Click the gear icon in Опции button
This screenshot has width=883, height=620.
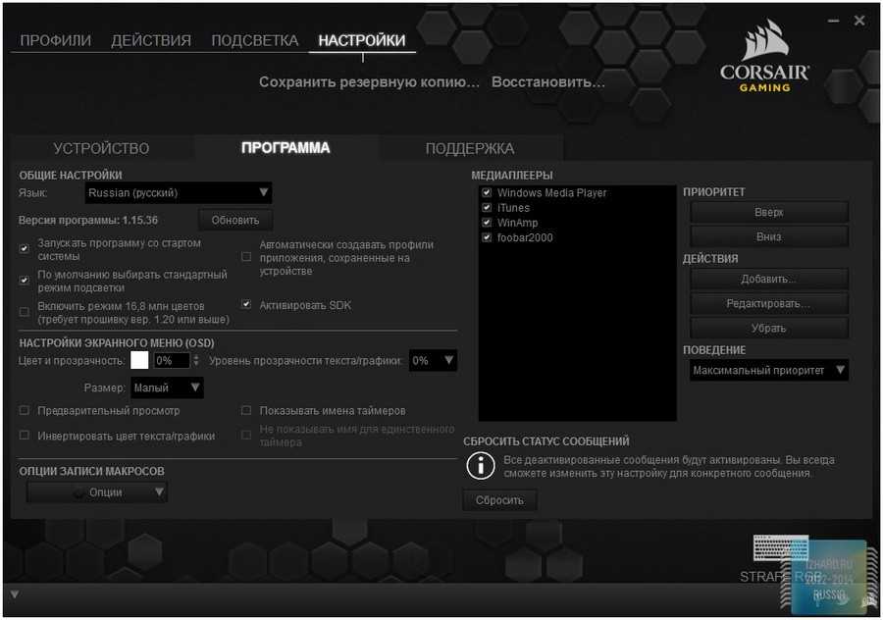[x=78, y=492]
